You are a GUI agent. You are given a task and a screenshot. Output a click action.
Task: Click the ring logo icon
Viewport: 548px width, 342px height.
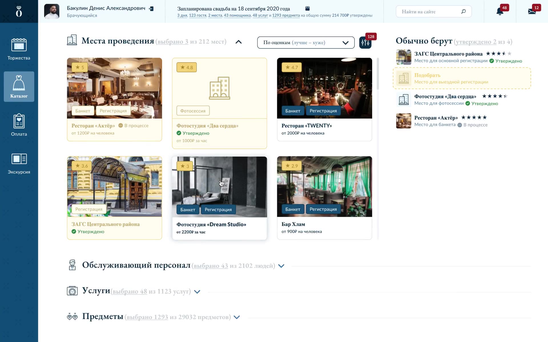pyautogui.click(x=19, y=11)
